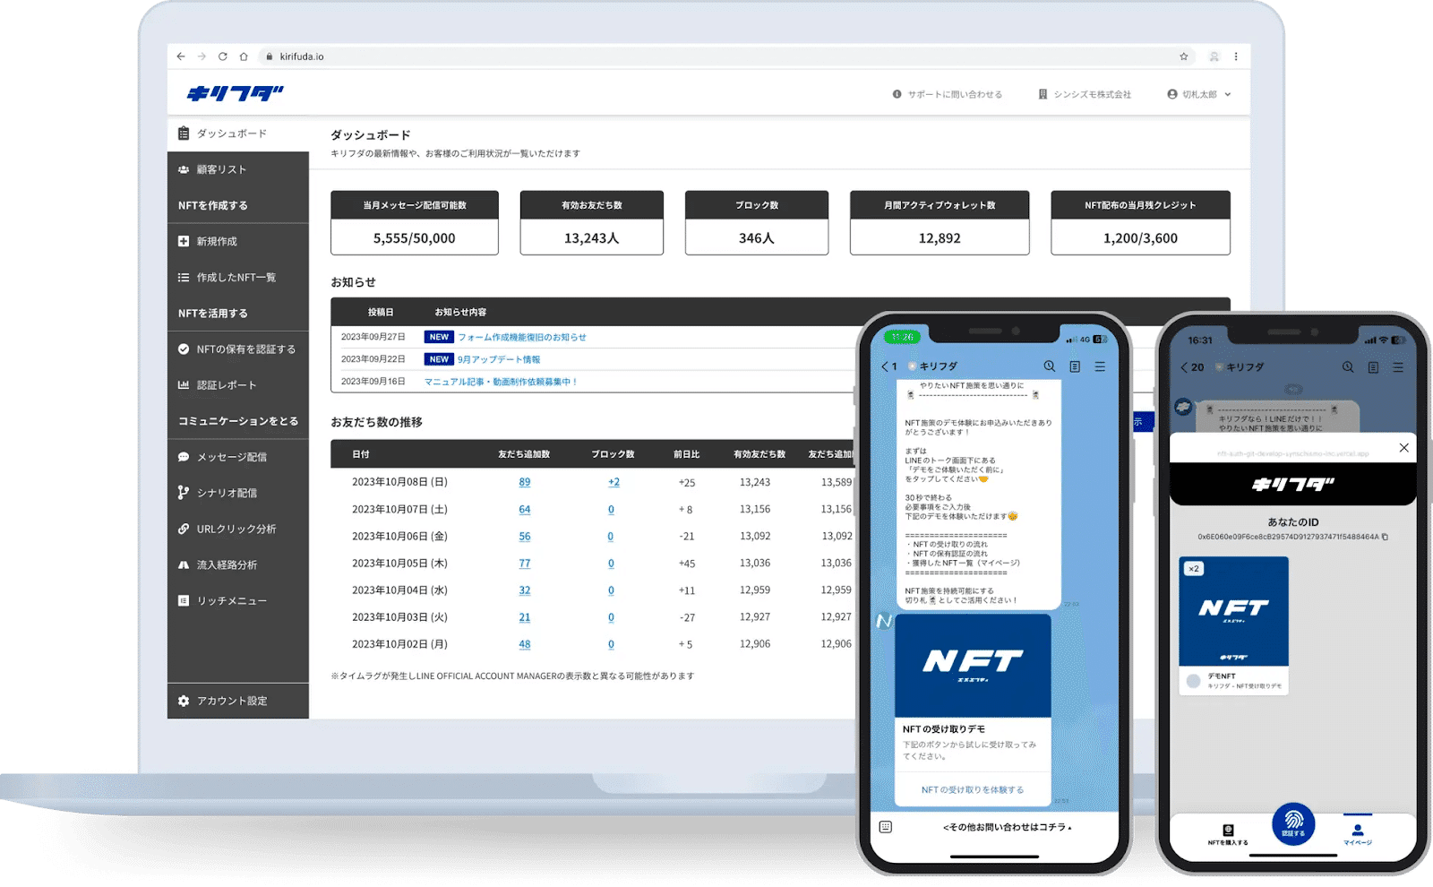Viewport: 1433px width, 887px height.
Task: Click シンシズモ株式会社 company name
Action: (x=1085, y=94)
